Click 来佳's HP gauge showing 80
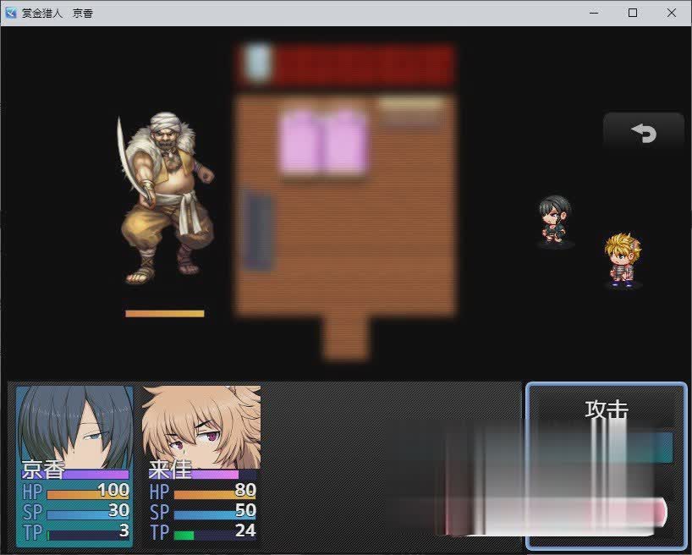The image size is (692, 555). [x=214, y=492]
